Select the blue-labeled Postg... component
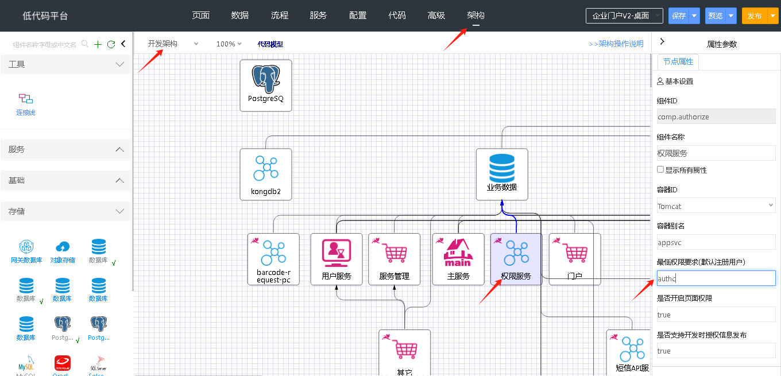Image resolution: width=781 pixels, height=376 pixels. [x=98, y=329]
